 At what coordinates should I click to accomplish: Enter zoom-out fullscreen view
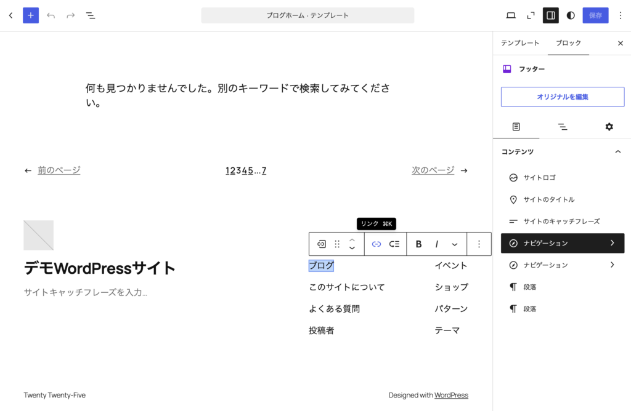pos(531,15)
